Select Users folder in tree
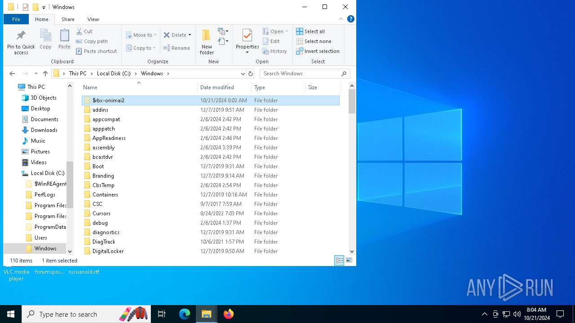 pos(41,238)
